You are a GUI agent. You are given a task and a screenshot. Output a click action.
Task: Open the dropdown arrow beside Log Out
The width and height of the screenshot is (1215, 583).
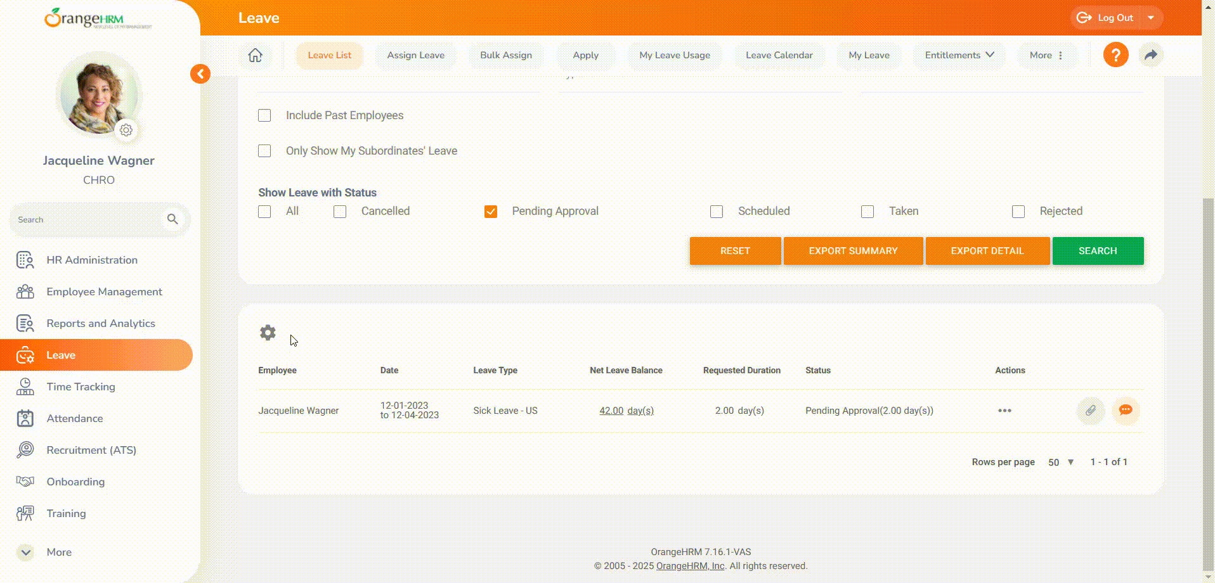click(1151, 18)
